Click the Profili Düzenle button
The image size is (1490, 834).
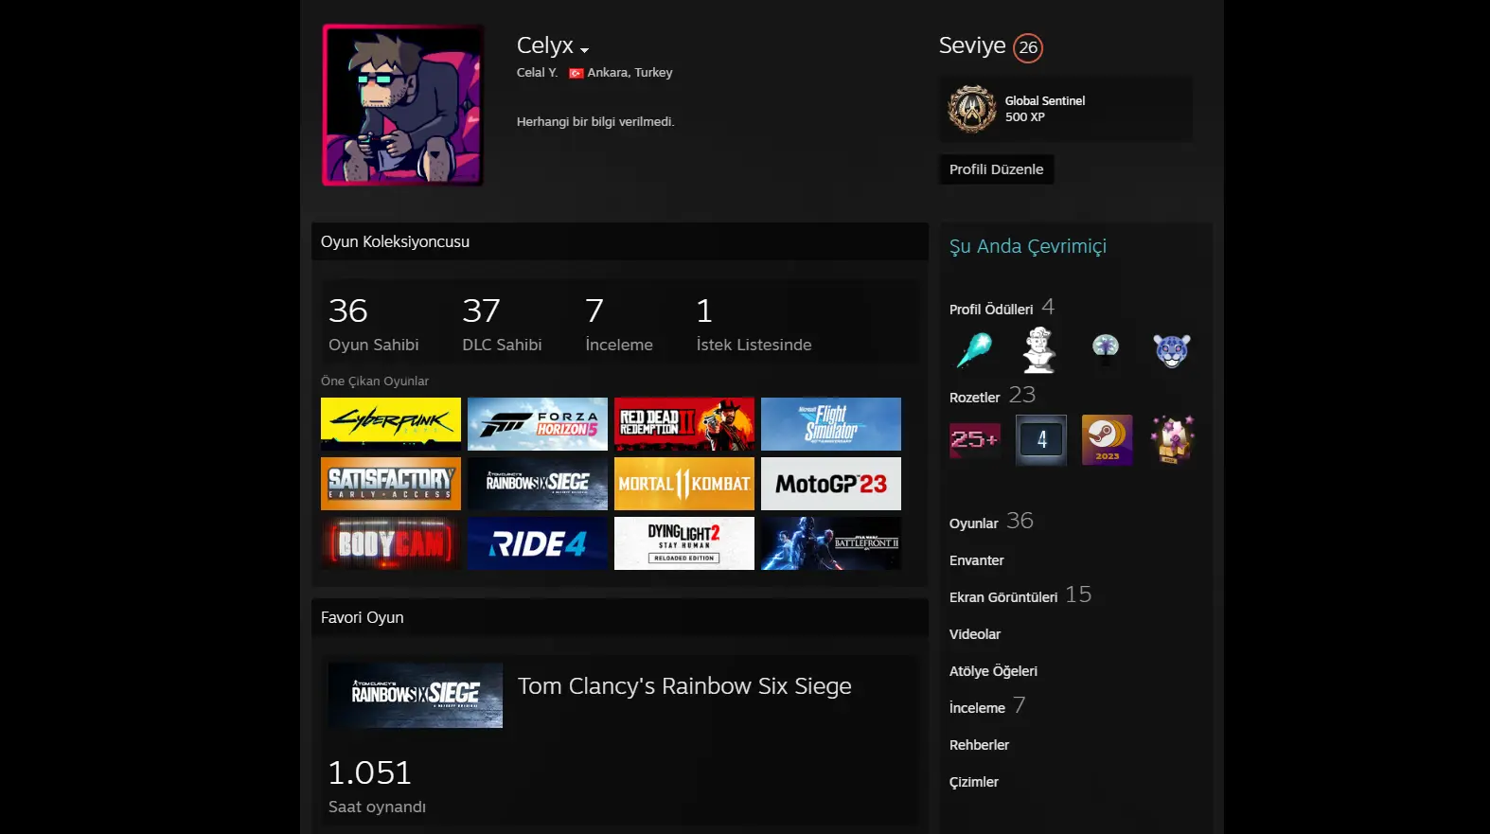[x=996, y=169]
